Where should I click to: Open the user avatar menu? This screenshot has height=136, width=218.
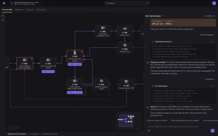(214, 3)
